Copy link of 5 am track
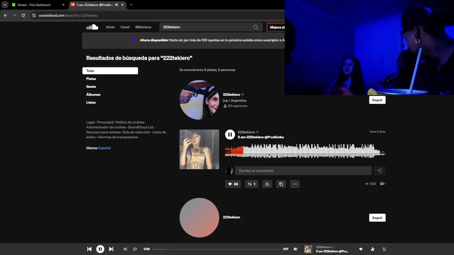 tap(281, 184)
